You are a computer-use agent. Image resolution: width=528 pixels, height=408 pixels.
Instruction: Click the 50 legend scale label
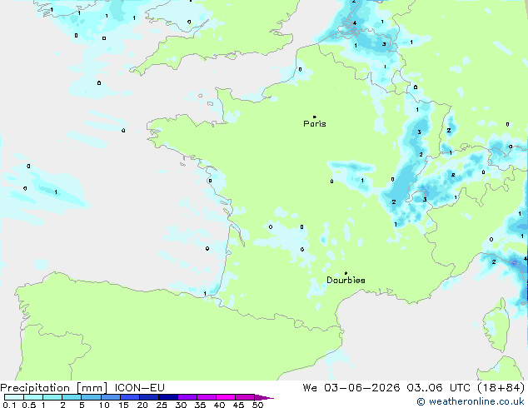coord(258,405)
